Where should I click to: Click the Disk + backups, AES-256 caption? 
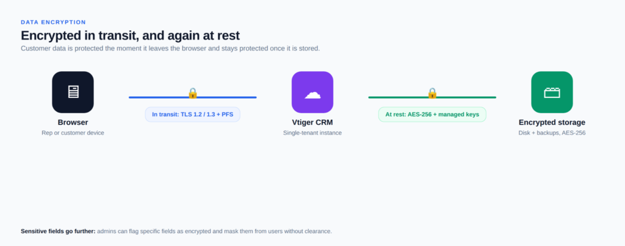(x=552, y=133)
